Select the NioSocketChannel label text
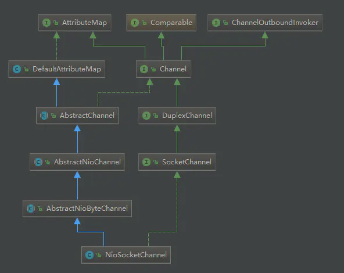 point(136,255)
